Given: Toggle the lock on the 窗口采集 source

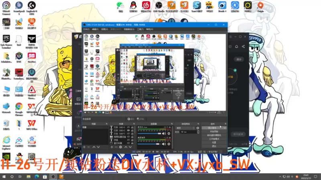Looking at the screenshot, I should tap(132, 143).
